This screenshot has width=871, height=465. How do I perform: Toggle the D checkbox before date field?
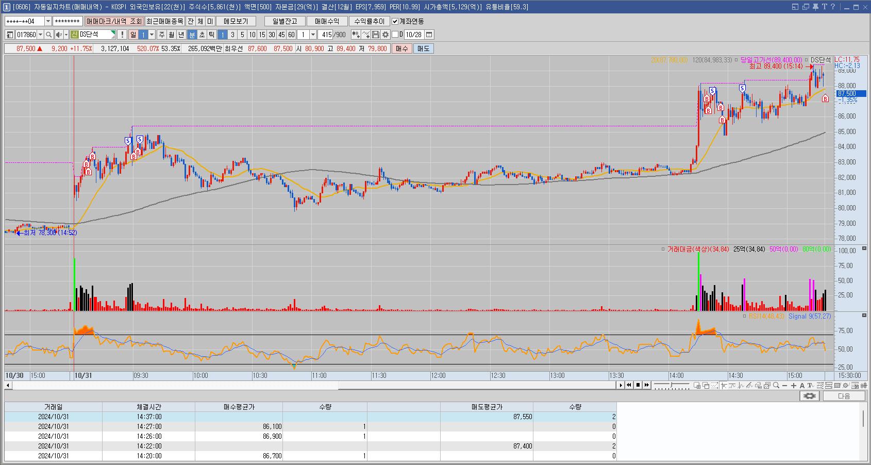[395, 35]
